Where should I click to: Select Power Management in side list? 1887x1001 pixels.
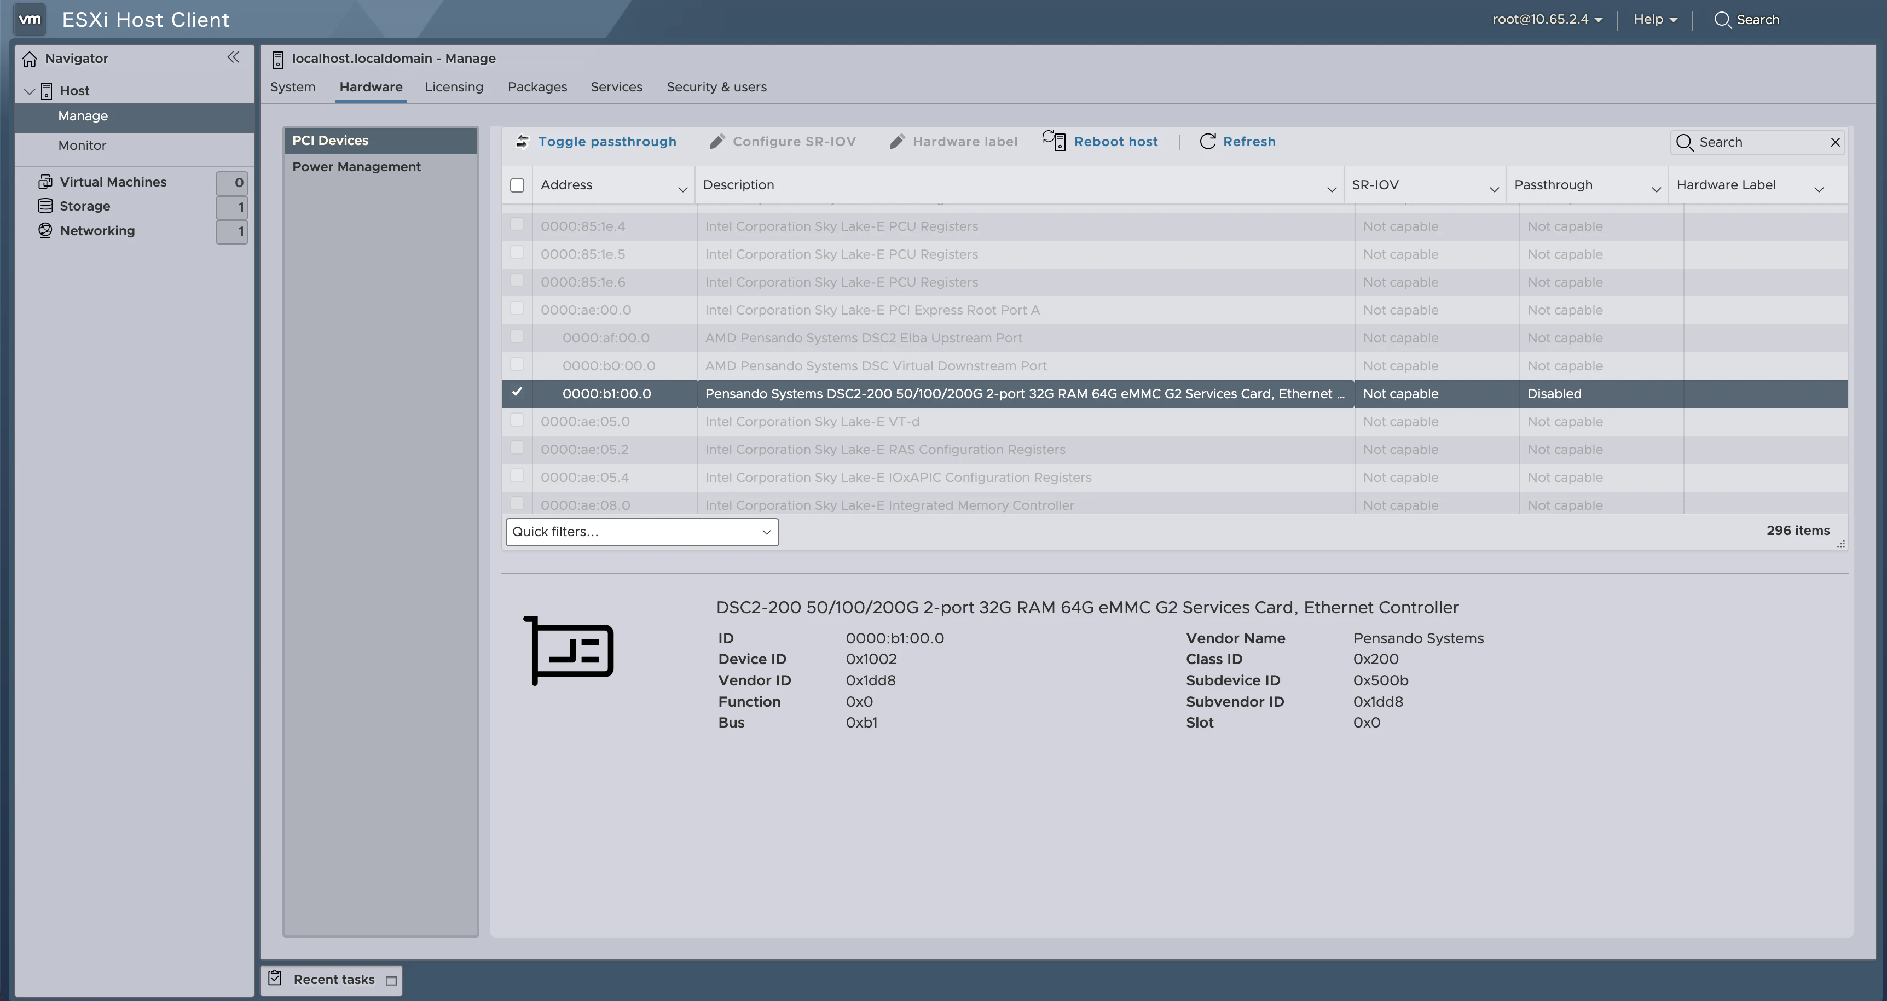pyautogui.click(x=381, y=167)
